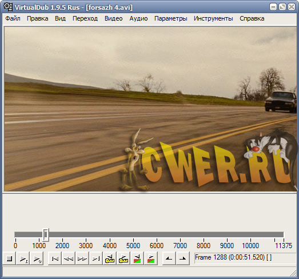The width and height of the screenshot is (299, 279).
Task: Jump to the end of the video
Action: pyautogui.click(x=96, y=258)
